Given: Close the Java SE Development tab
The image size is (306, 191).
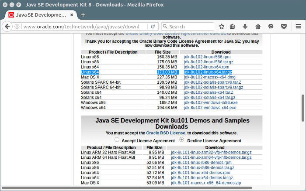Looking at the screenshot, I should (x=72, y=15).
